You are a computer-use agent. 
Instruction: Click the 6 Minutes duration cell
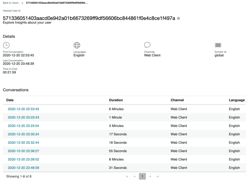coord(116,109)
